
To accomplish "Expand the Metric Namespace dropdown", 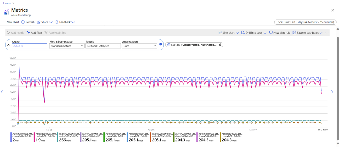I will (66, 46).
